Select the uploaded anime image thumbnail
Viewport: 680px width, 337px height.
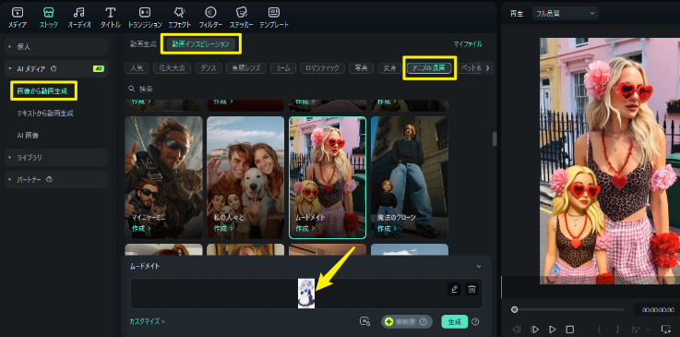pyautogui.click(x=306, y=294)
